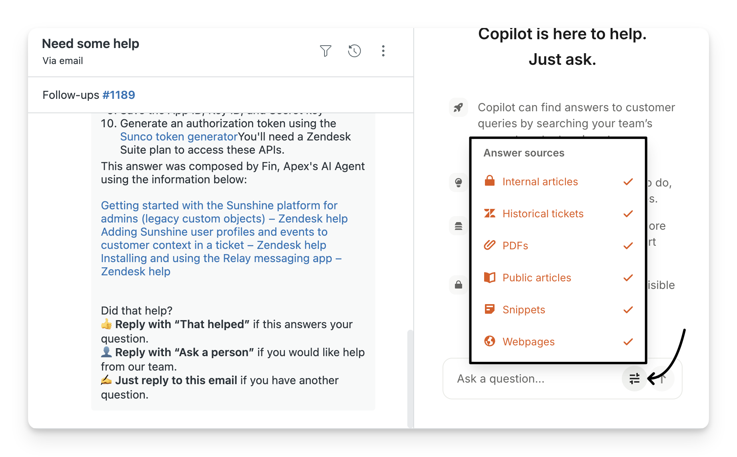This screenshot has width=737, height=457.
Task: Select Snippets in the Answer sources menu
Action: tap(524, 310)
